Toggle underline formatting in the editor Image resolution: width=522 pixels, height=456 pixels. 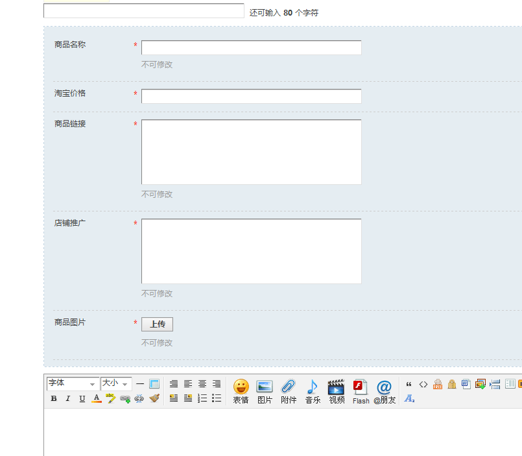click(x=82, y=398)
